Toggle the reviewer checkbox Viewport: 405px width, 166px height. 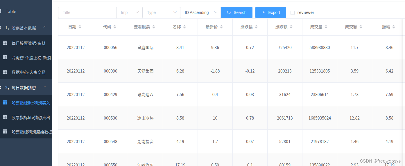click(293, 13)
